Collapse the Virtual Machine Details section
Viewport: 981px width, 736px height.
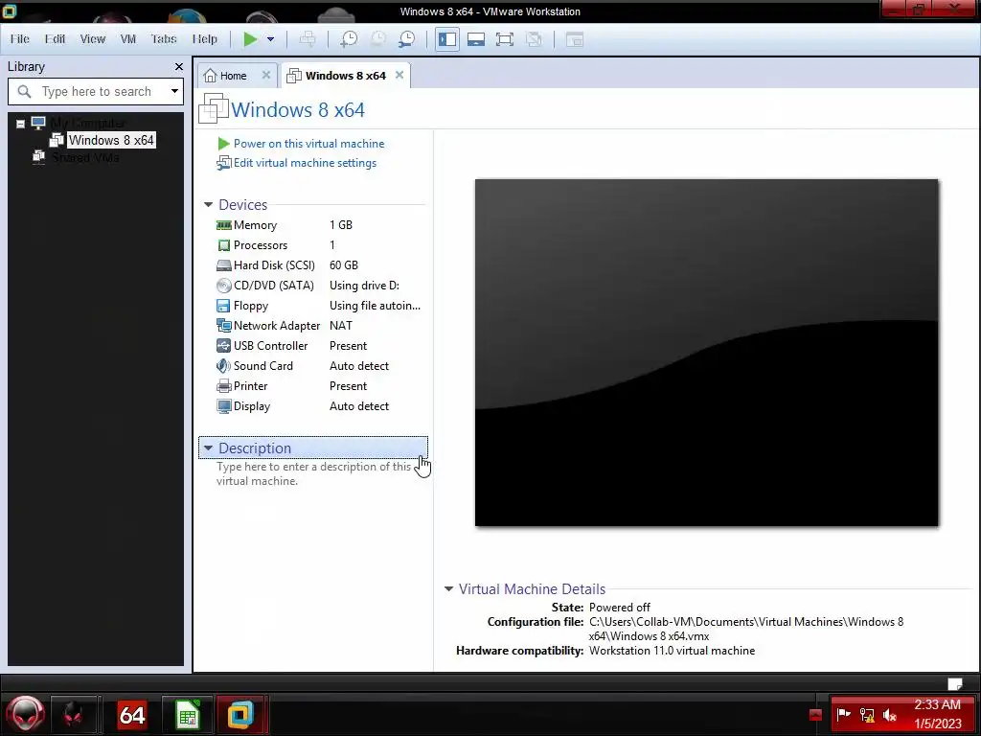tap(448, 589)
